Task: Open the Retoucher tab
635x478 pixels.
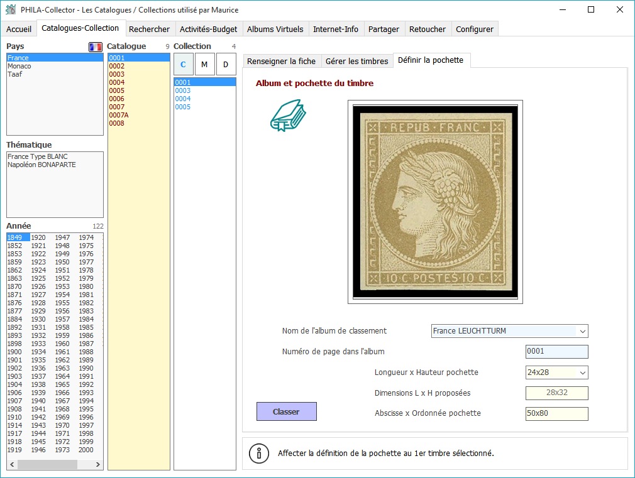Action: [x=428, y=29]
